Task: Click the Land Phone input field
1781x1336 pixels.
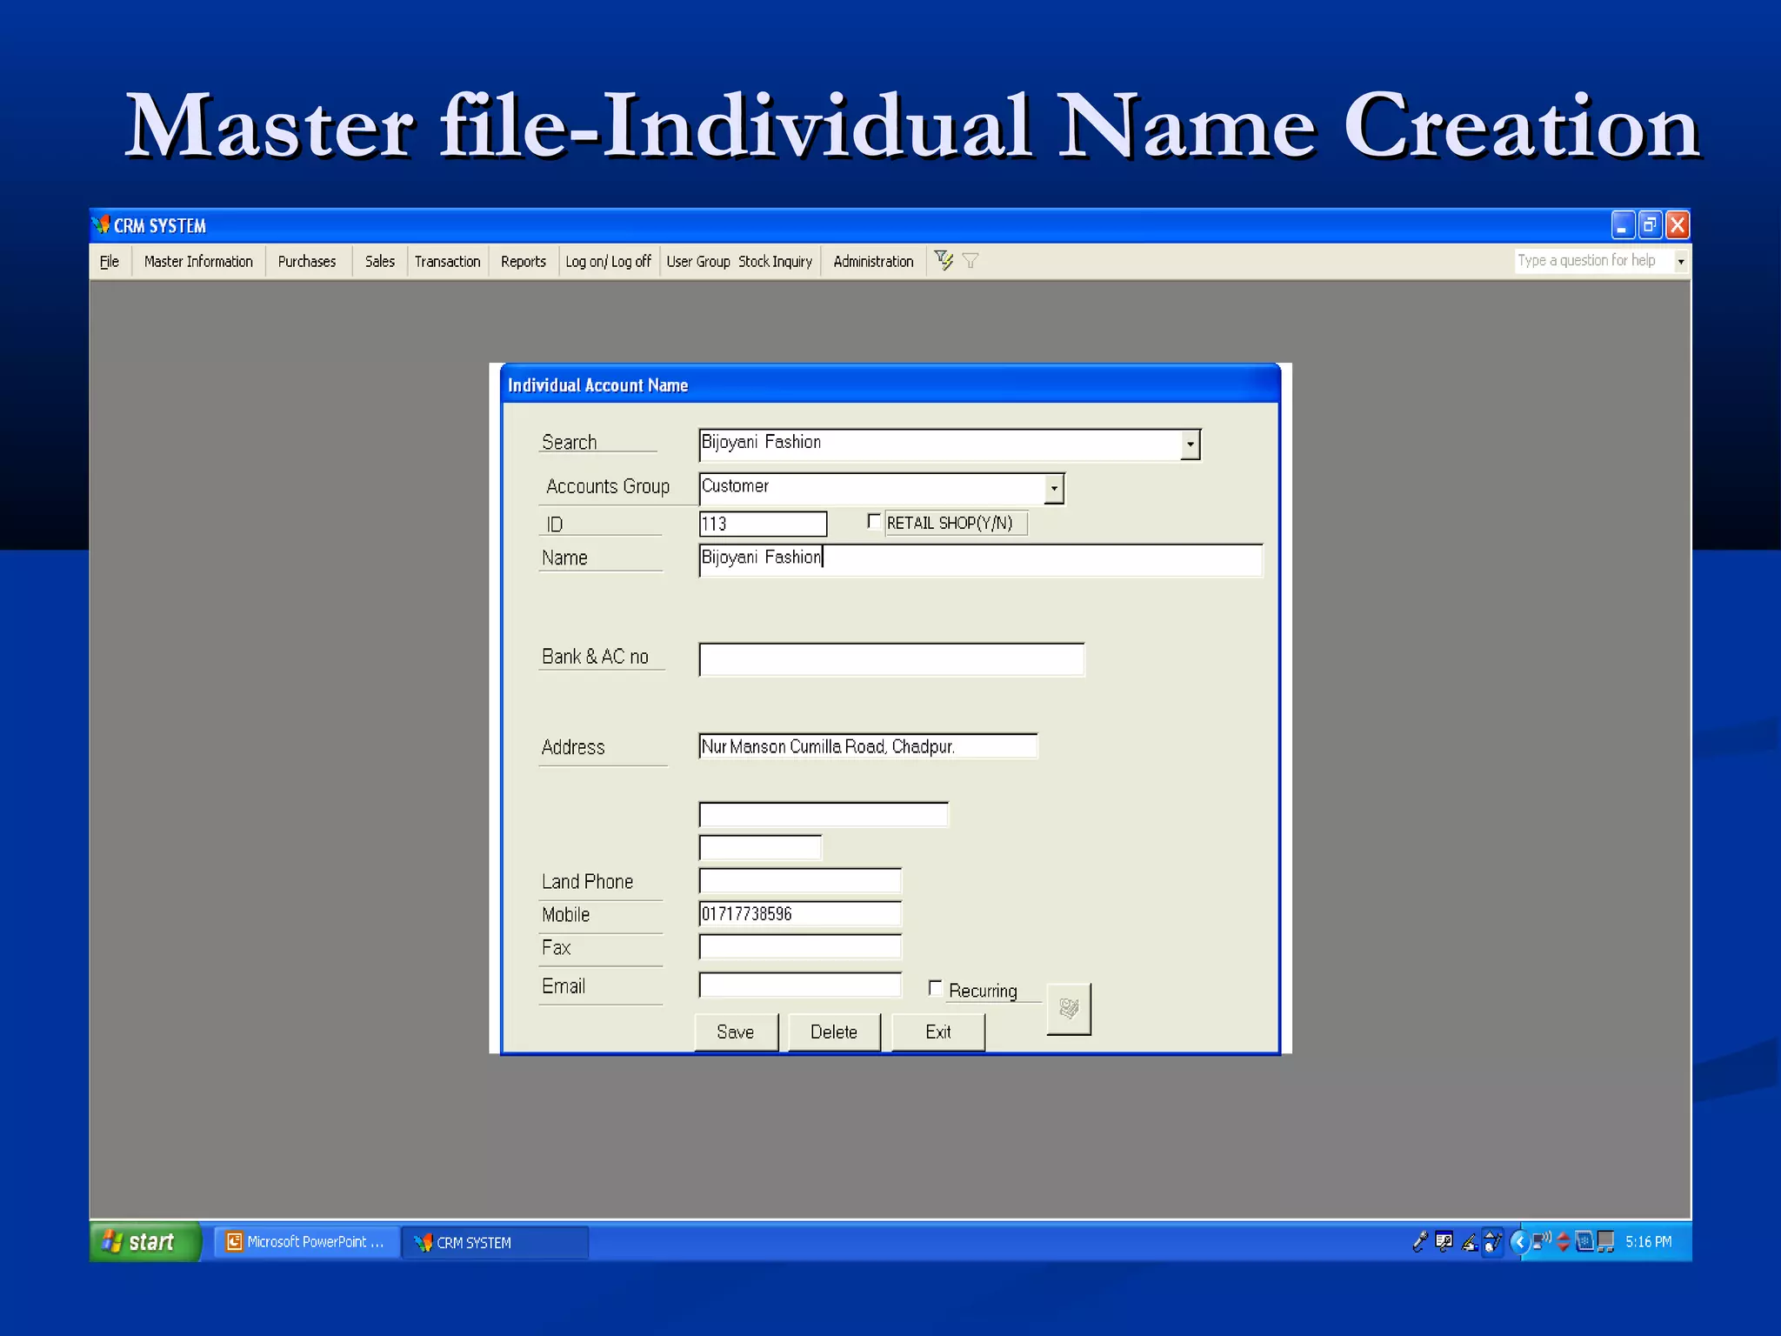Action: 800,880
